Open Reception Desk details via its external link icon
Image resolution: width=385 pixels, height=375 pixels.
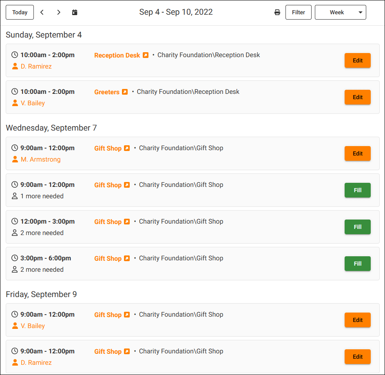pyautogui.click(x=146, y=55)
